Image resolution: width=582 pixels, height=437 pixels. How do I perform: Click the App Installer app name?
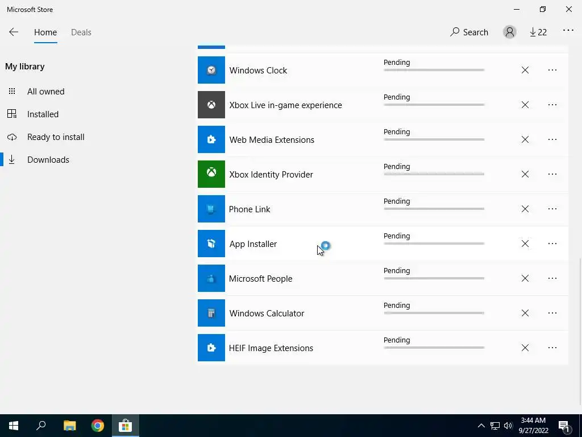tap(253, 244)
